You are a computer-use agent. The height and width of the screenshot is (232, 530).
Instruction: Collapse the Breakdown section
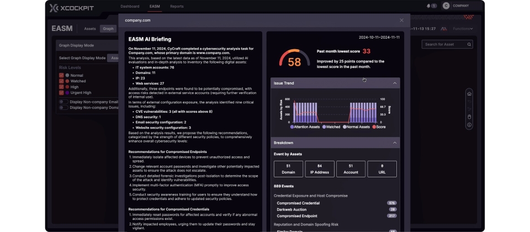pos(395,143)
